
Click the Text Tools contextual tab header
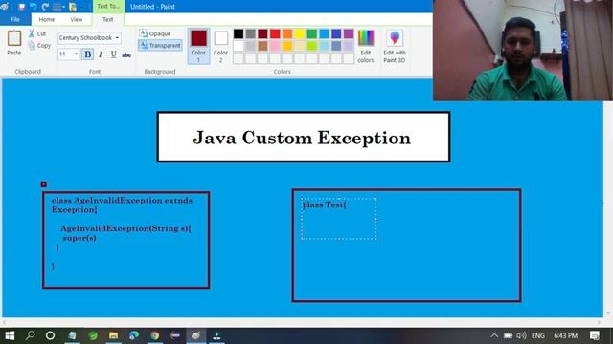coord(108,7)
